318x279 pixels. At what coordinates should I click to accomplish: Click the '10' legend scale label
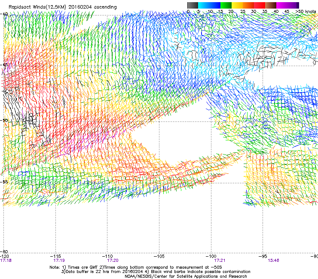coord(210,12)
